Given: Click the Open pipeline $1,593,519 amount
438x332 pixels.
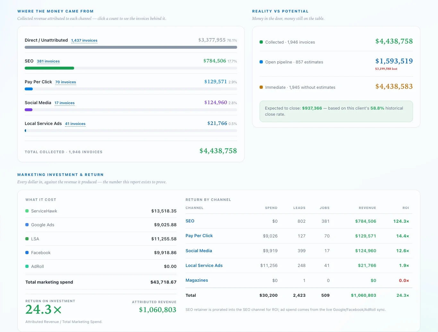Looking at the screenshot, I should point(394,61).
